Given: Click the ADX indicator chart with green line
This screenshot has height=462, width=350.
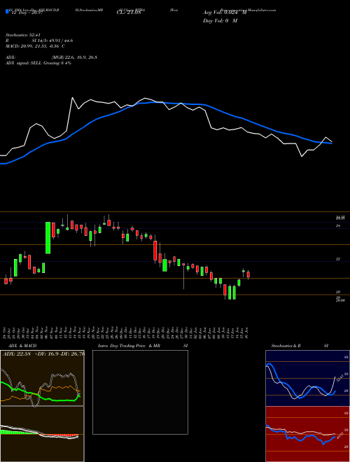Looking at the screenshot, I should [42, 378].
